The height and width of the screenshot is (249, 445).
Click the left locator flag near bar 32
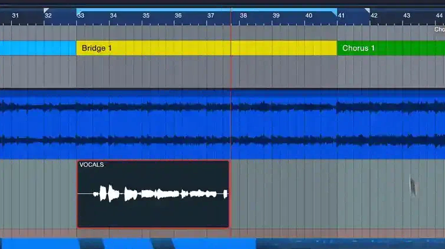click(46, 11)
